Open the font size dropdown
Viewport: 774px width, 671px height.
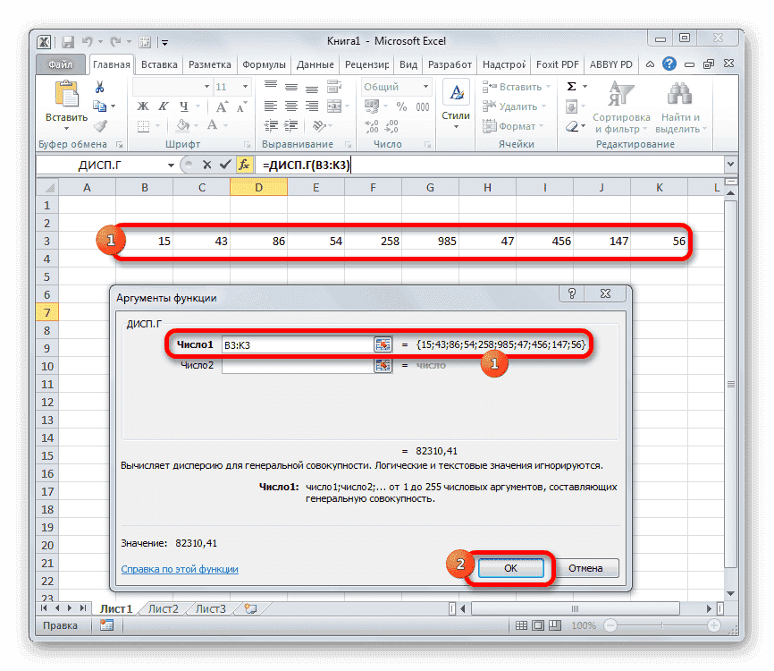tap(244, 87)
